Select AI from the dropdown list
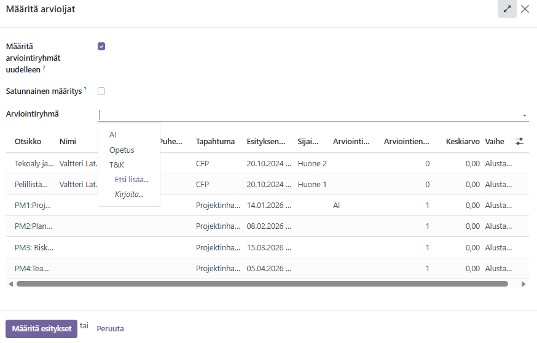The width and height of the screenshot is (537, 343). pos(113,135)
